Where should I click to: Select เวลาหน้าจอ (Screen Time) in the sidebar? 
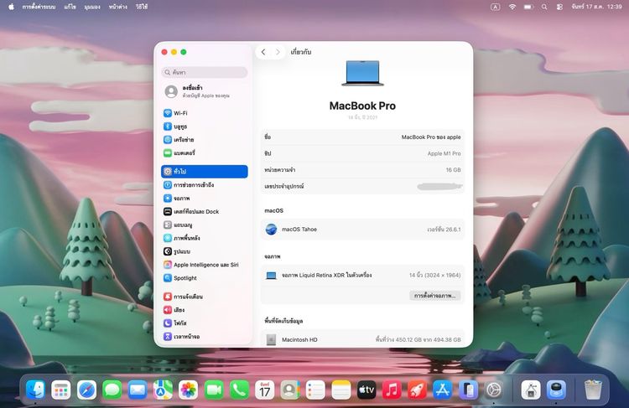point(204,336)
